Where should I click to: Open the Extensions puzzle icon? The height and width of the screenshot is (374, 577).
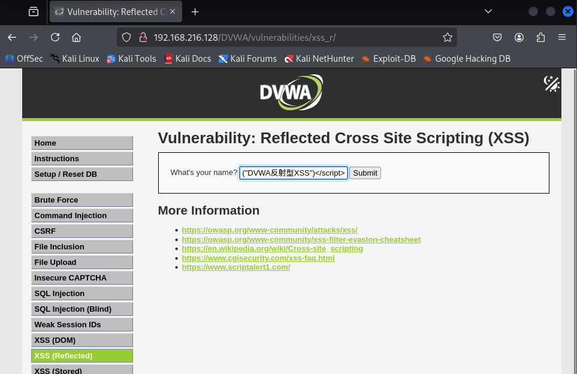click(540, 37)
